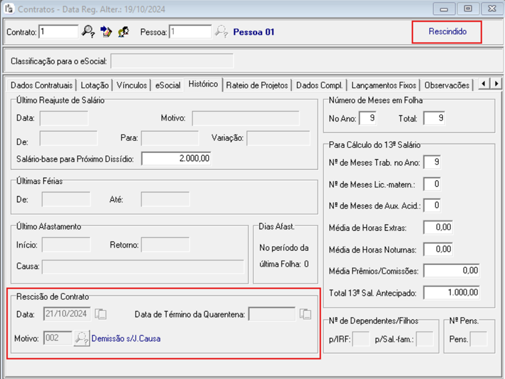Screen dimensions: 505x379
Task: Open the calendar icon beside rescission Data
Action: tap(101, 313)
